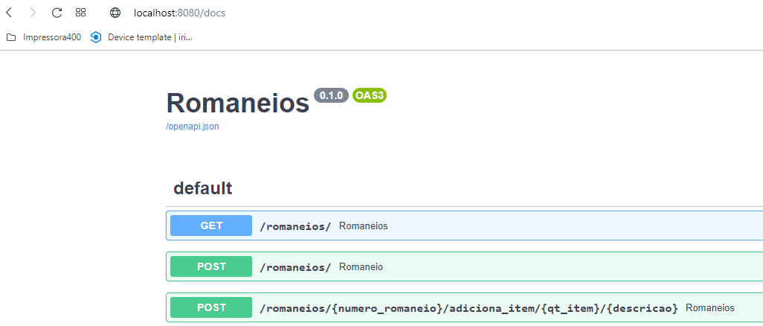
Task: Expand the POST adiciona_item endpoint
Action: (x=464, y=307)
